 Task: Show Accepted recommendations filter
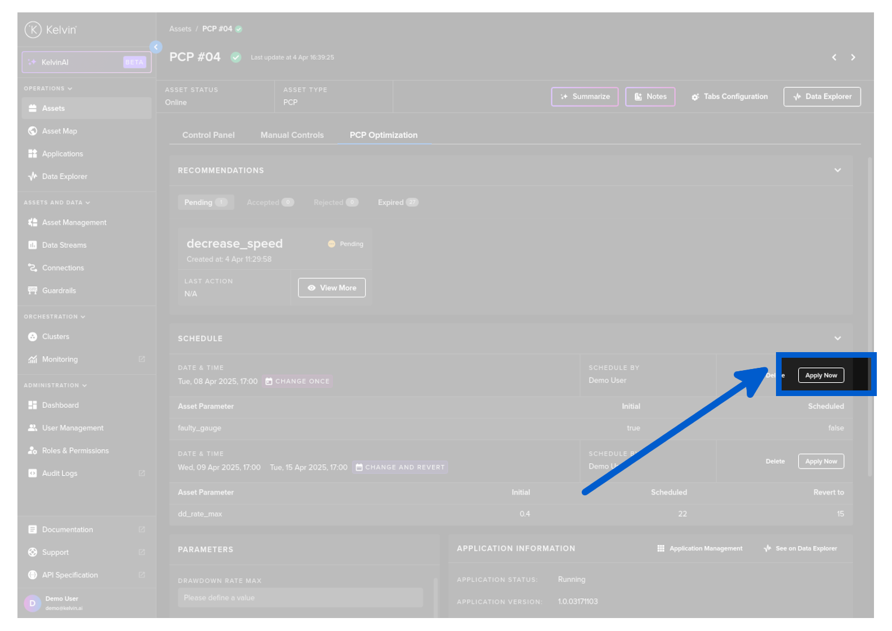pos(270,203)
